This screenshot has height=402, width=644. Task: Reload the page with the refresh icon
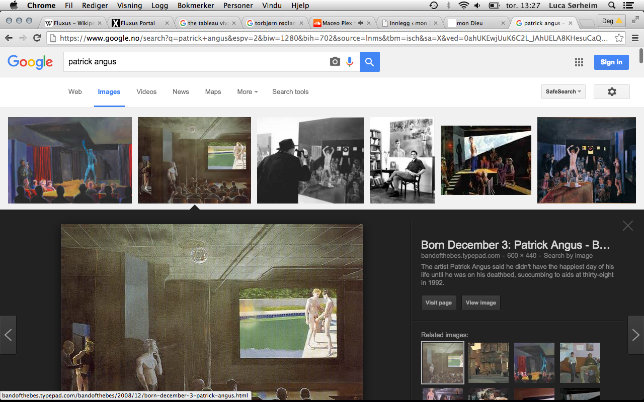37,38
